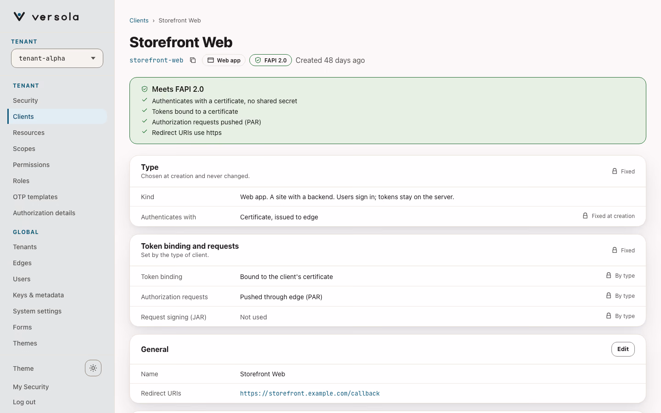Screen dimensions: 661x413
Task: Click the 'Authenticates with' row label
Action: pyautogui.click(x=168, y=217)
